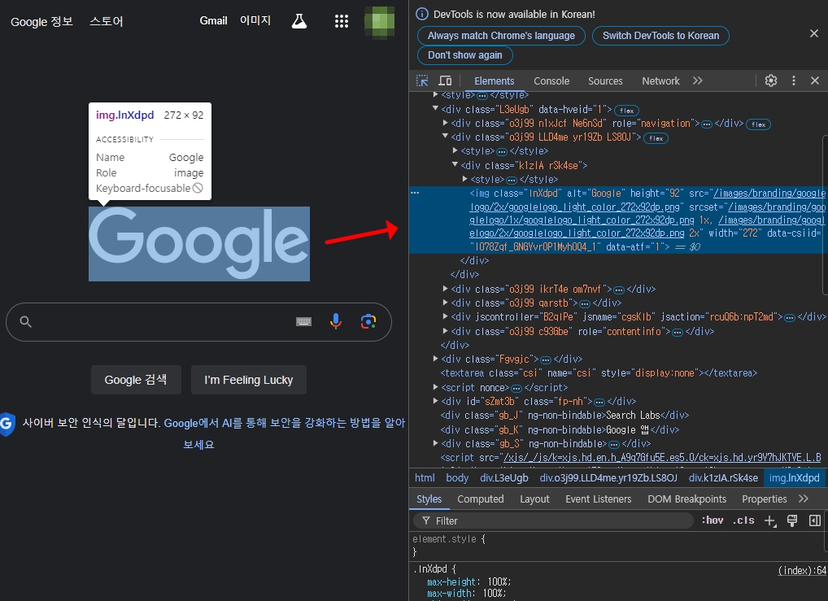Expand the div o3j99 ikrT4e om7nvf node
Image resolution: width=828 pixels, height=601 pixels.
445,289
